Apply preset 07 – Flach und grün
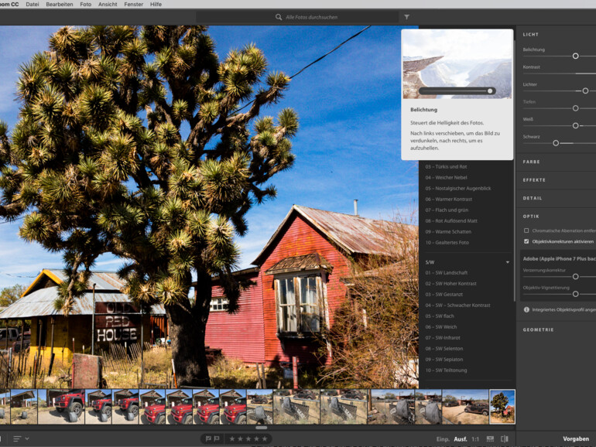596x447 pixels. [x=447, y=210]
